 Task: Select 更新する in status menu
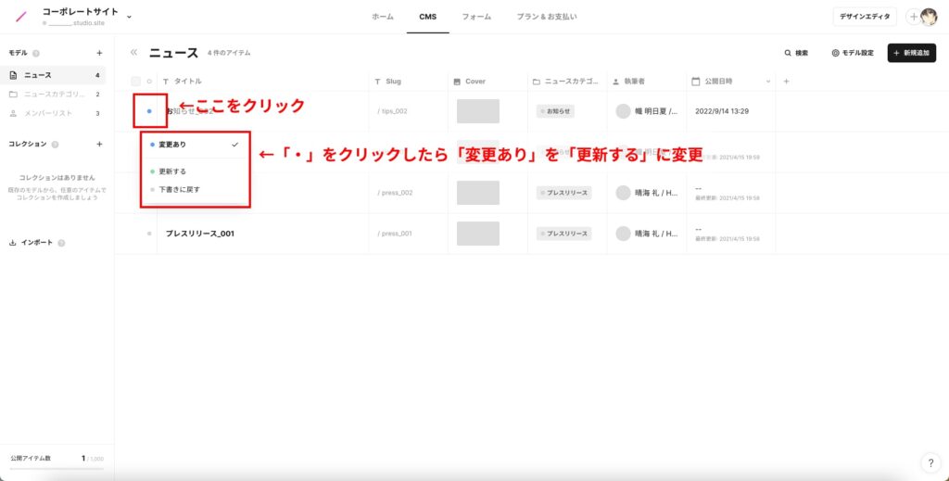tap(195, 171)
